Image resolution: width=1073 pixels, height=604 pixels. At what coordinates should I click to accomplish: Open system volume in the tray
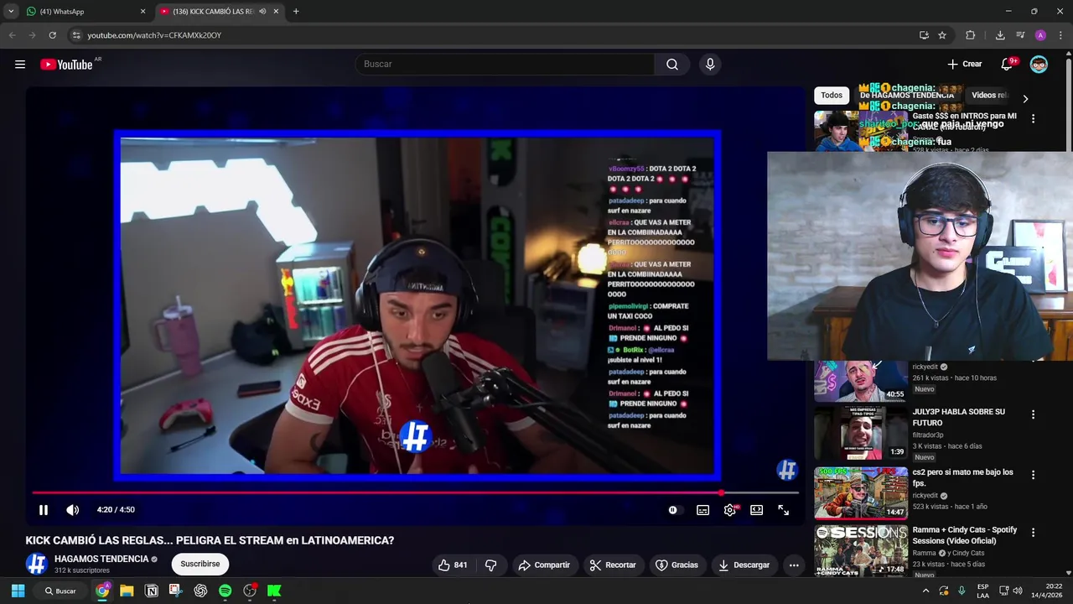1017,591
